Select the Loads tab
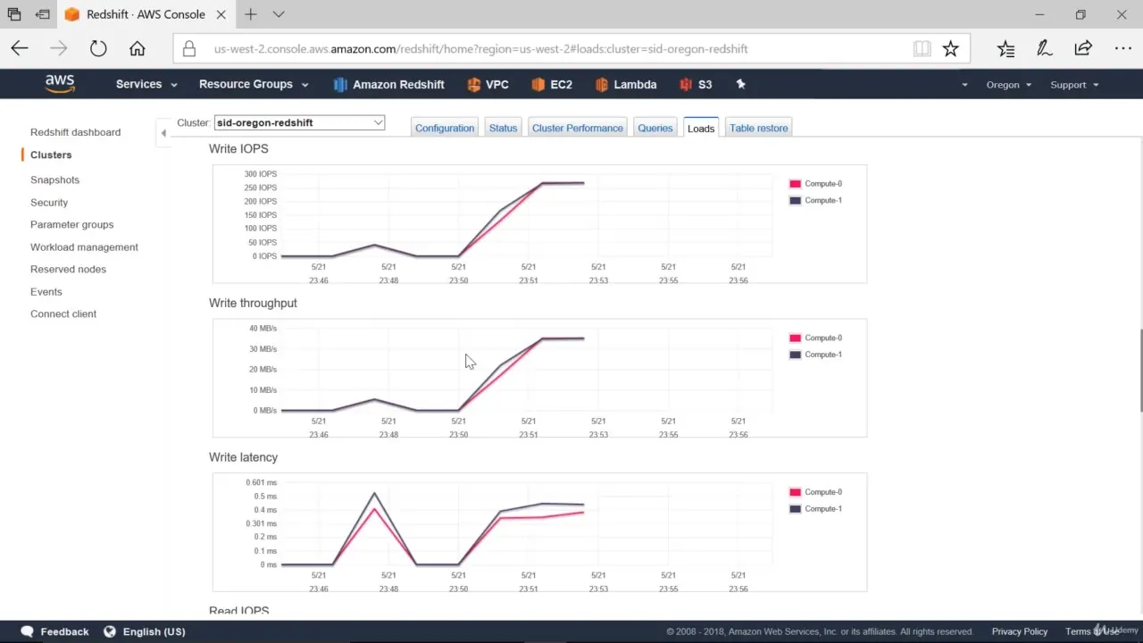 coord(701,128)
